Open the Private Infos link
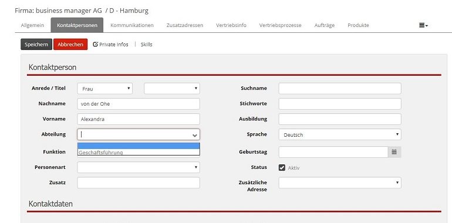 tap(113, 45)
